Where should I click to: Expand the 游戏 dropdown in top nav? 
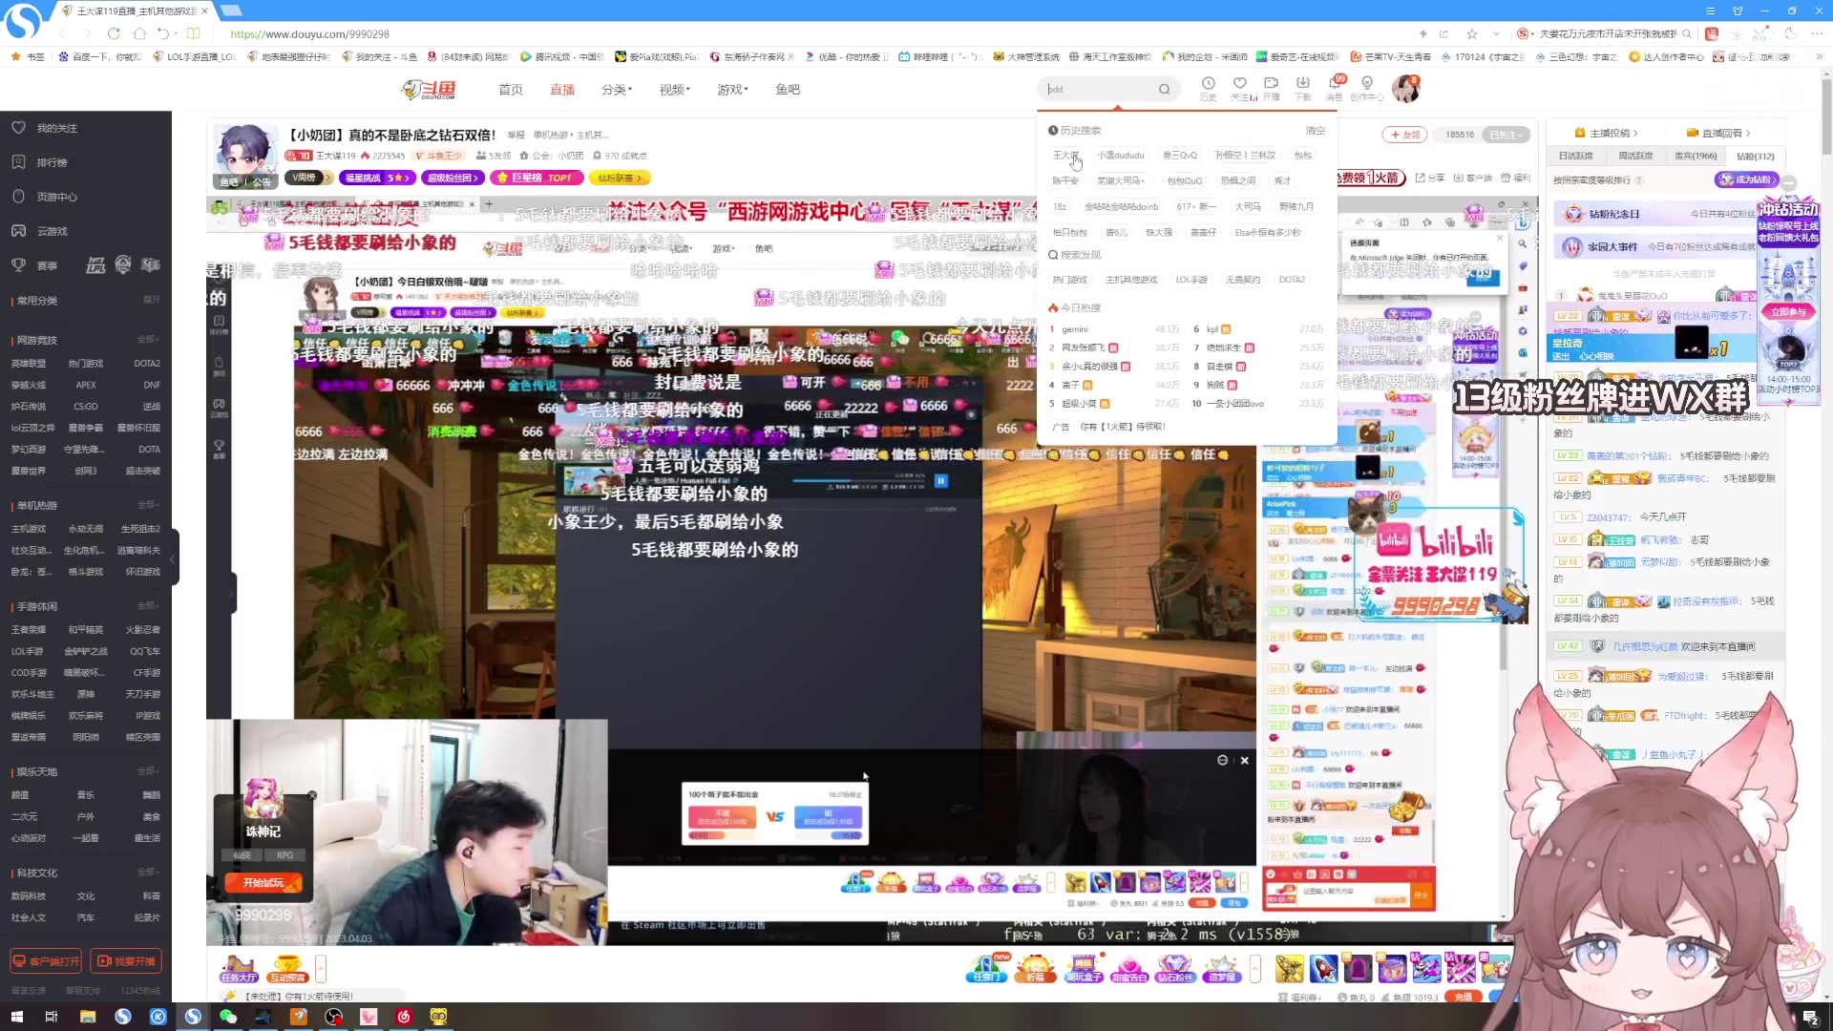(733, 90)
